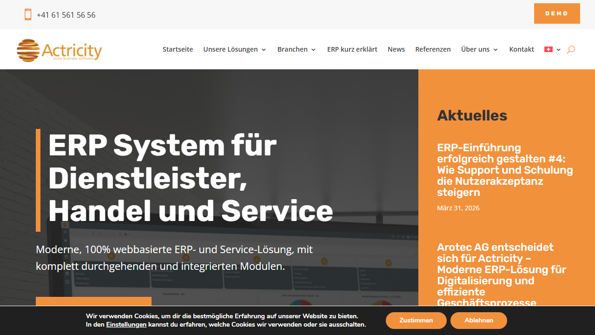Click the Swiss flag language icon
This screenshot has height=335, width=595.
coord(549,49)
